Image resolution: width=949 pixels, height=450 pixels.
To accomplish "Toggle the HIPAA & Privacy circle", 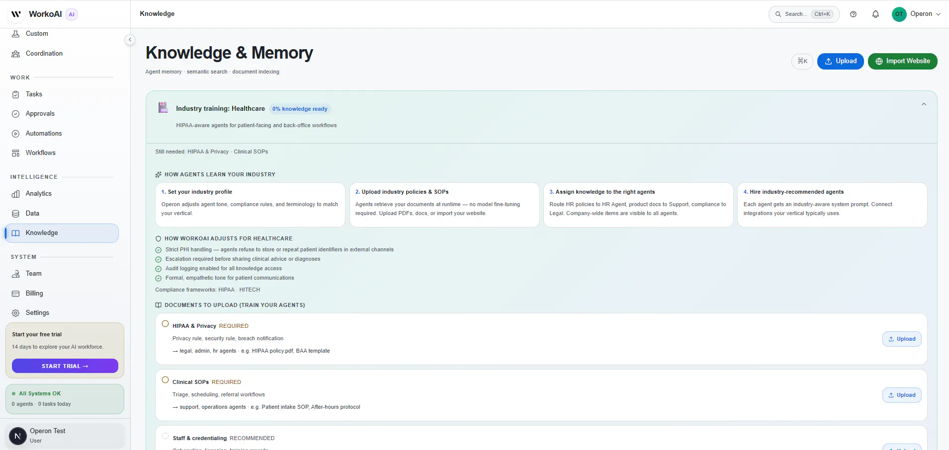I will click(165, 324).
